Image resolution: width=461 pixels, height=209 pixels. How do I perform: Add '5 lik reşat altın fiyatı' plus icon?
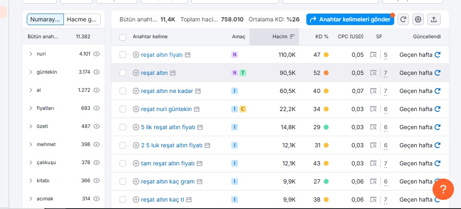(x=136, y=127)
